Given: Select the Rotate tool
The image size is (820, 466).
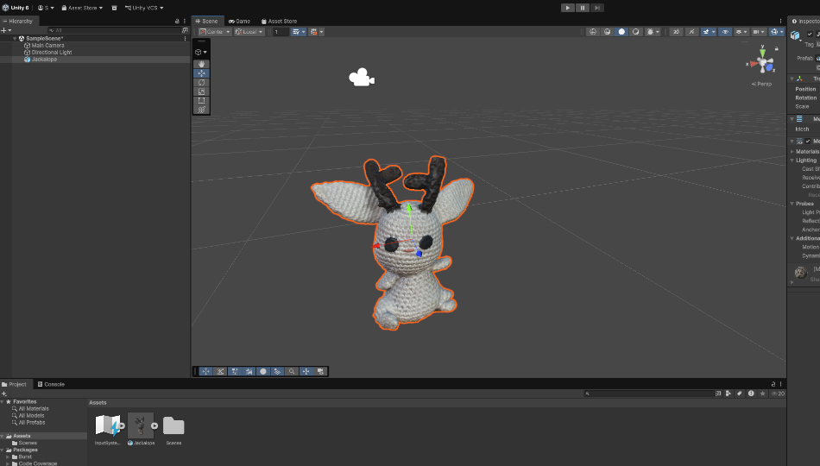Looking at the screenshot, I should pyautogui.click(x=201, y=83).
